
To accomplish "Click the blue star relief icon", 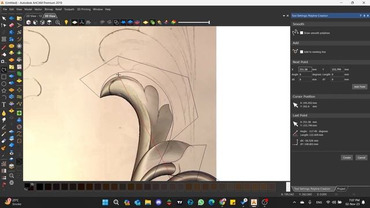I will pos(123,23).
